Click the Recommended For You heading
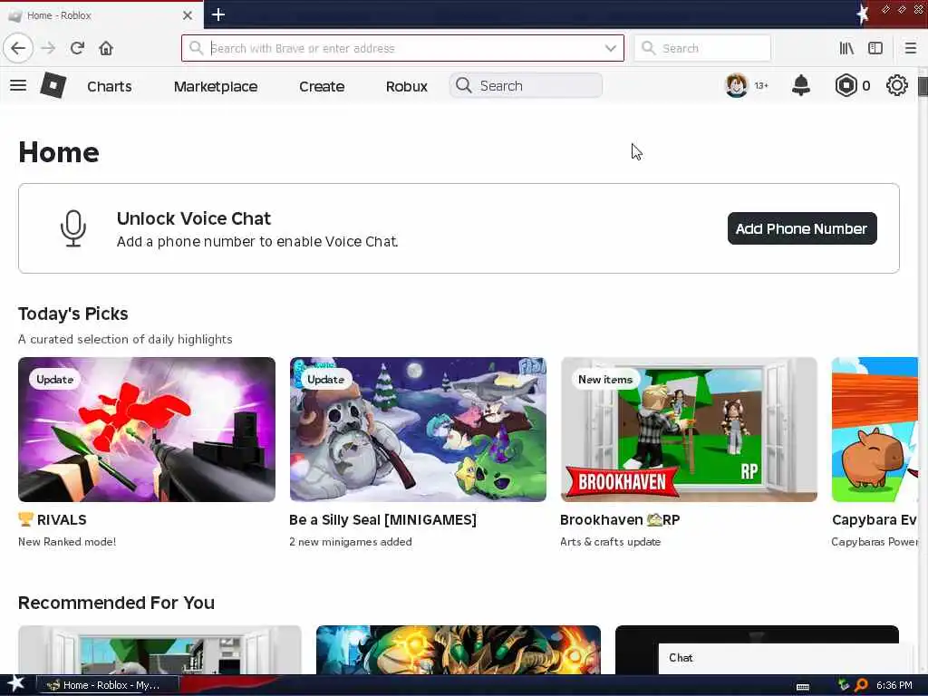The image size is (928, 696). [x=117, y=603]
